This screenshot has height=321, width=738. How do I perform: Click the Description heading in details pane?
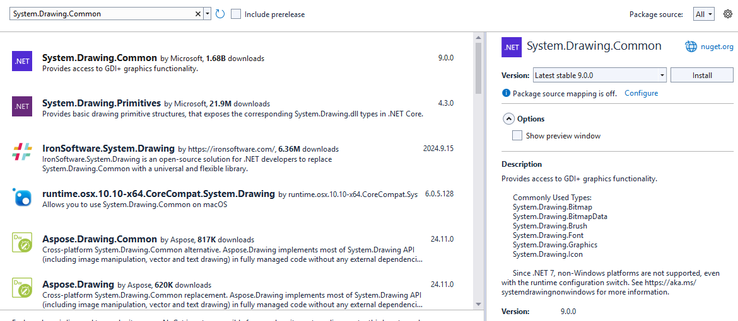pyautogui.click(x=522, y=164)
